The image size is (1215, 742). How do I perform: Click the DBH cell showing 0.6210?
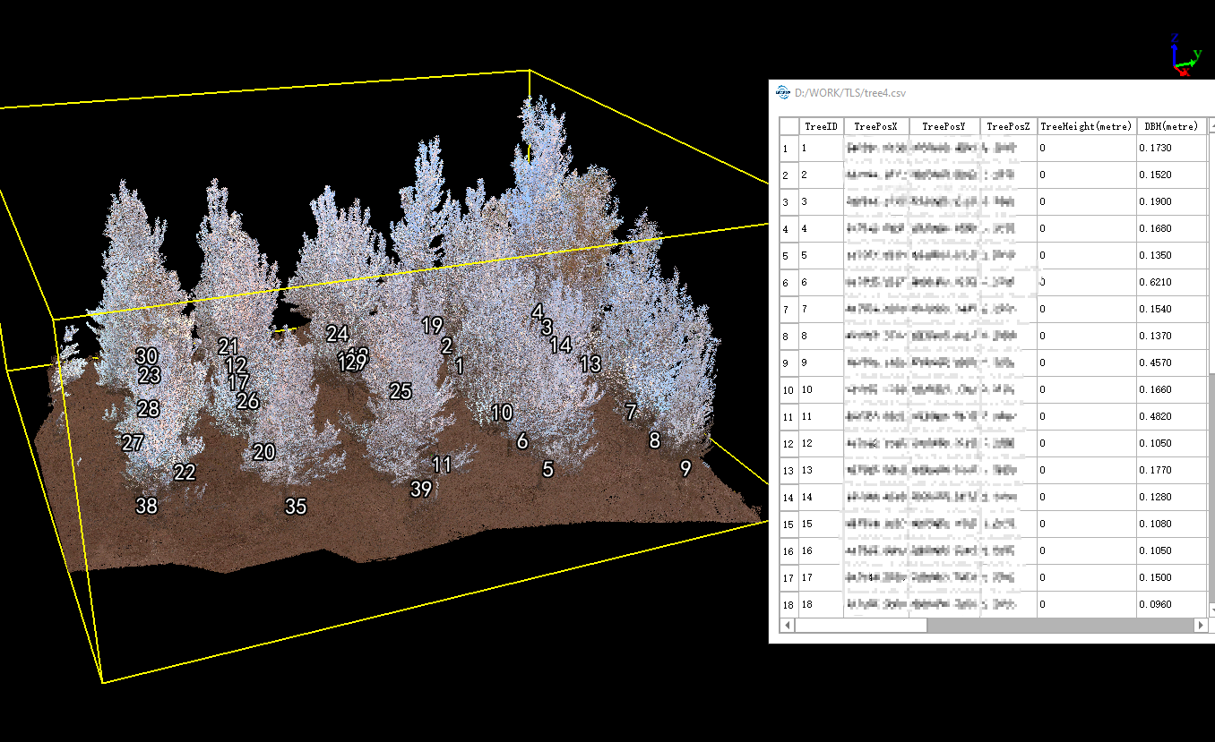click(x=1170, y=283)
